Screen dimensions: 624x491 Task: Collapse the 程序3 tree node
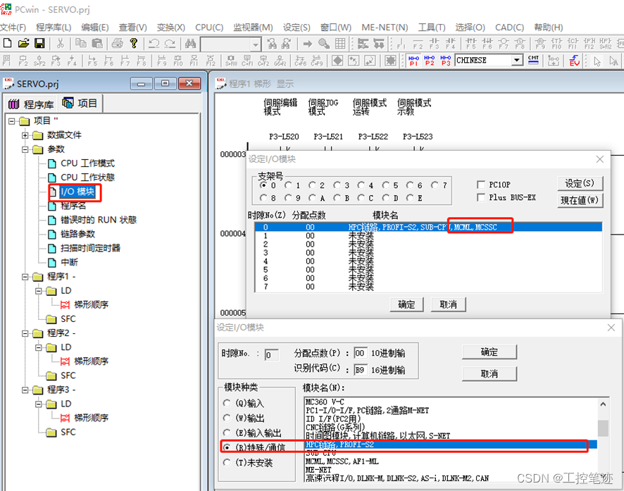[x=25, y=390]
